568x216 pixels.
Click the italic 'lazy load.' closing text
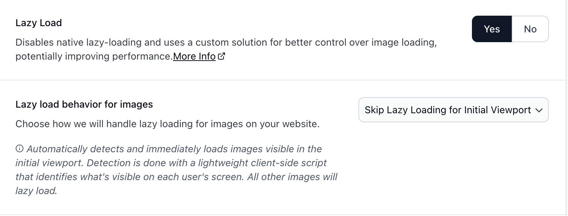36,191
